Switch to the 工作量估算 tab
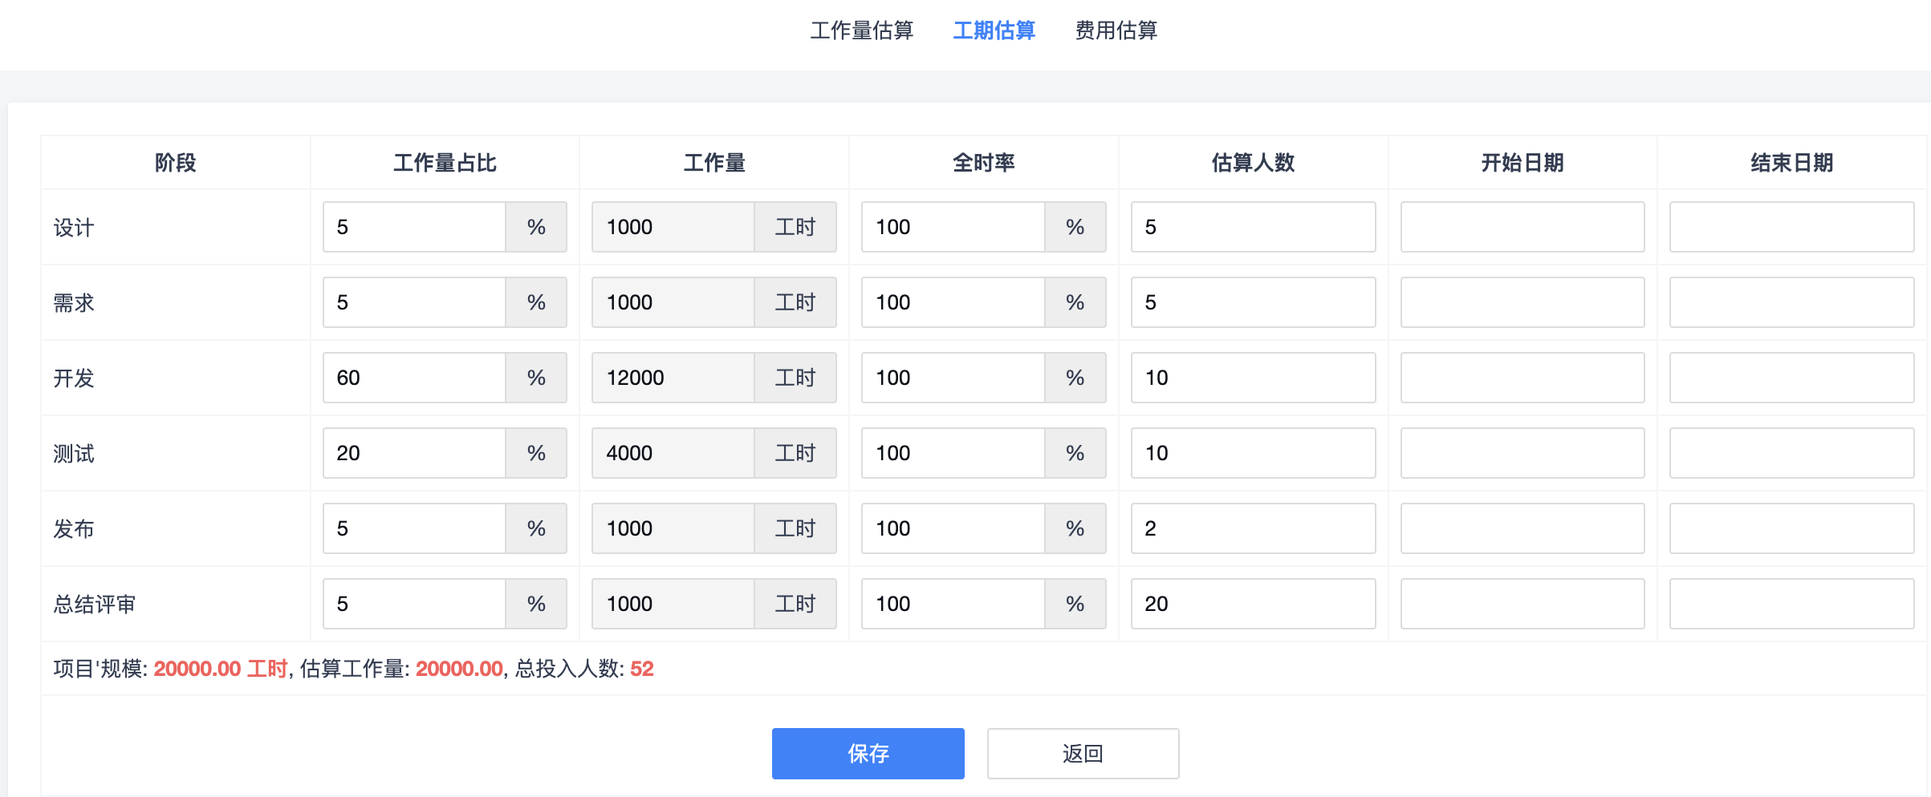 [x=861, y=30]
